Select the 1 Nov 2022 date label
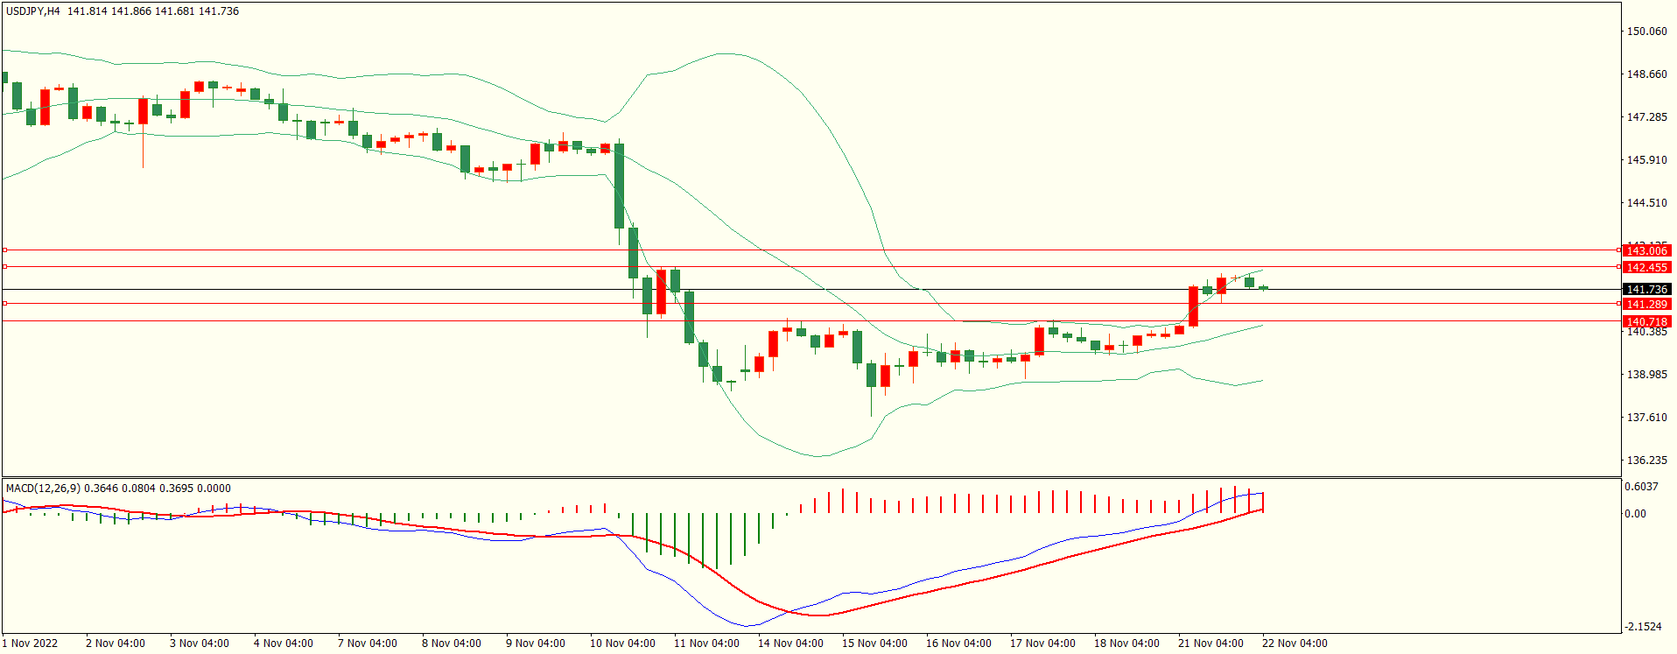The height and width of the screenshot is (654, 1677). click(30, 643)
